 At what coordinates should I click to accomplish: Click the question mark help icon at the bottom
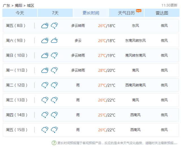54,143
